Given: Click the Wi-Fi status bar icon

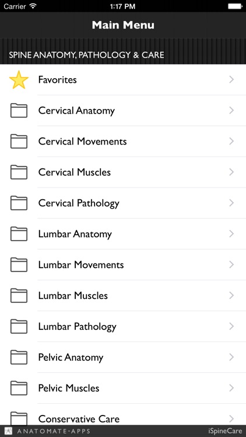Looking at the screenshot, I should (x=33, y=6).
